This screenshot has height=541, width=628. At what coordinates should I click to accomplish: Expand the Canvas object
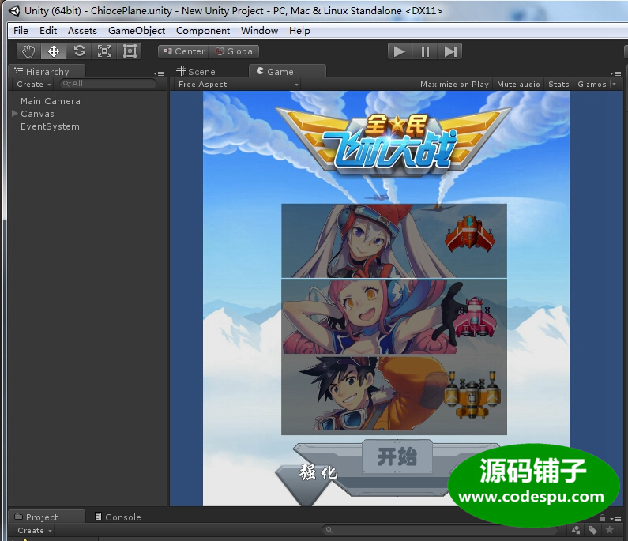pos(14,114)
